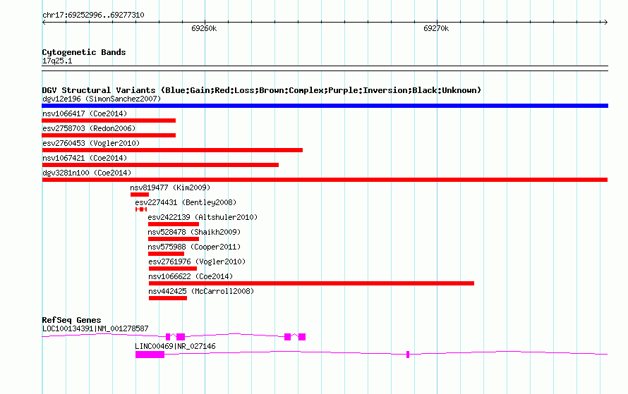
Task: Click the nsv1066622 (Coe2014) label
Action: 191,276
